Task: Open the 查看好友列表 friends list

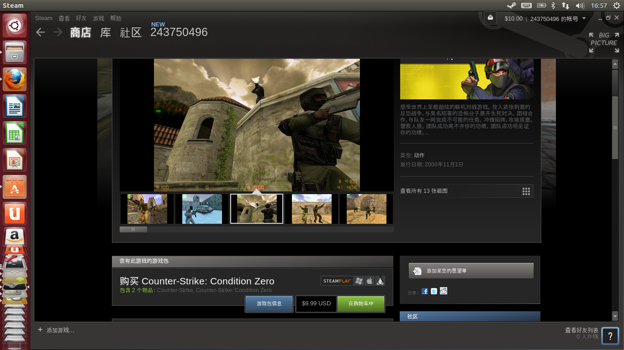Action: coord(582,330)
